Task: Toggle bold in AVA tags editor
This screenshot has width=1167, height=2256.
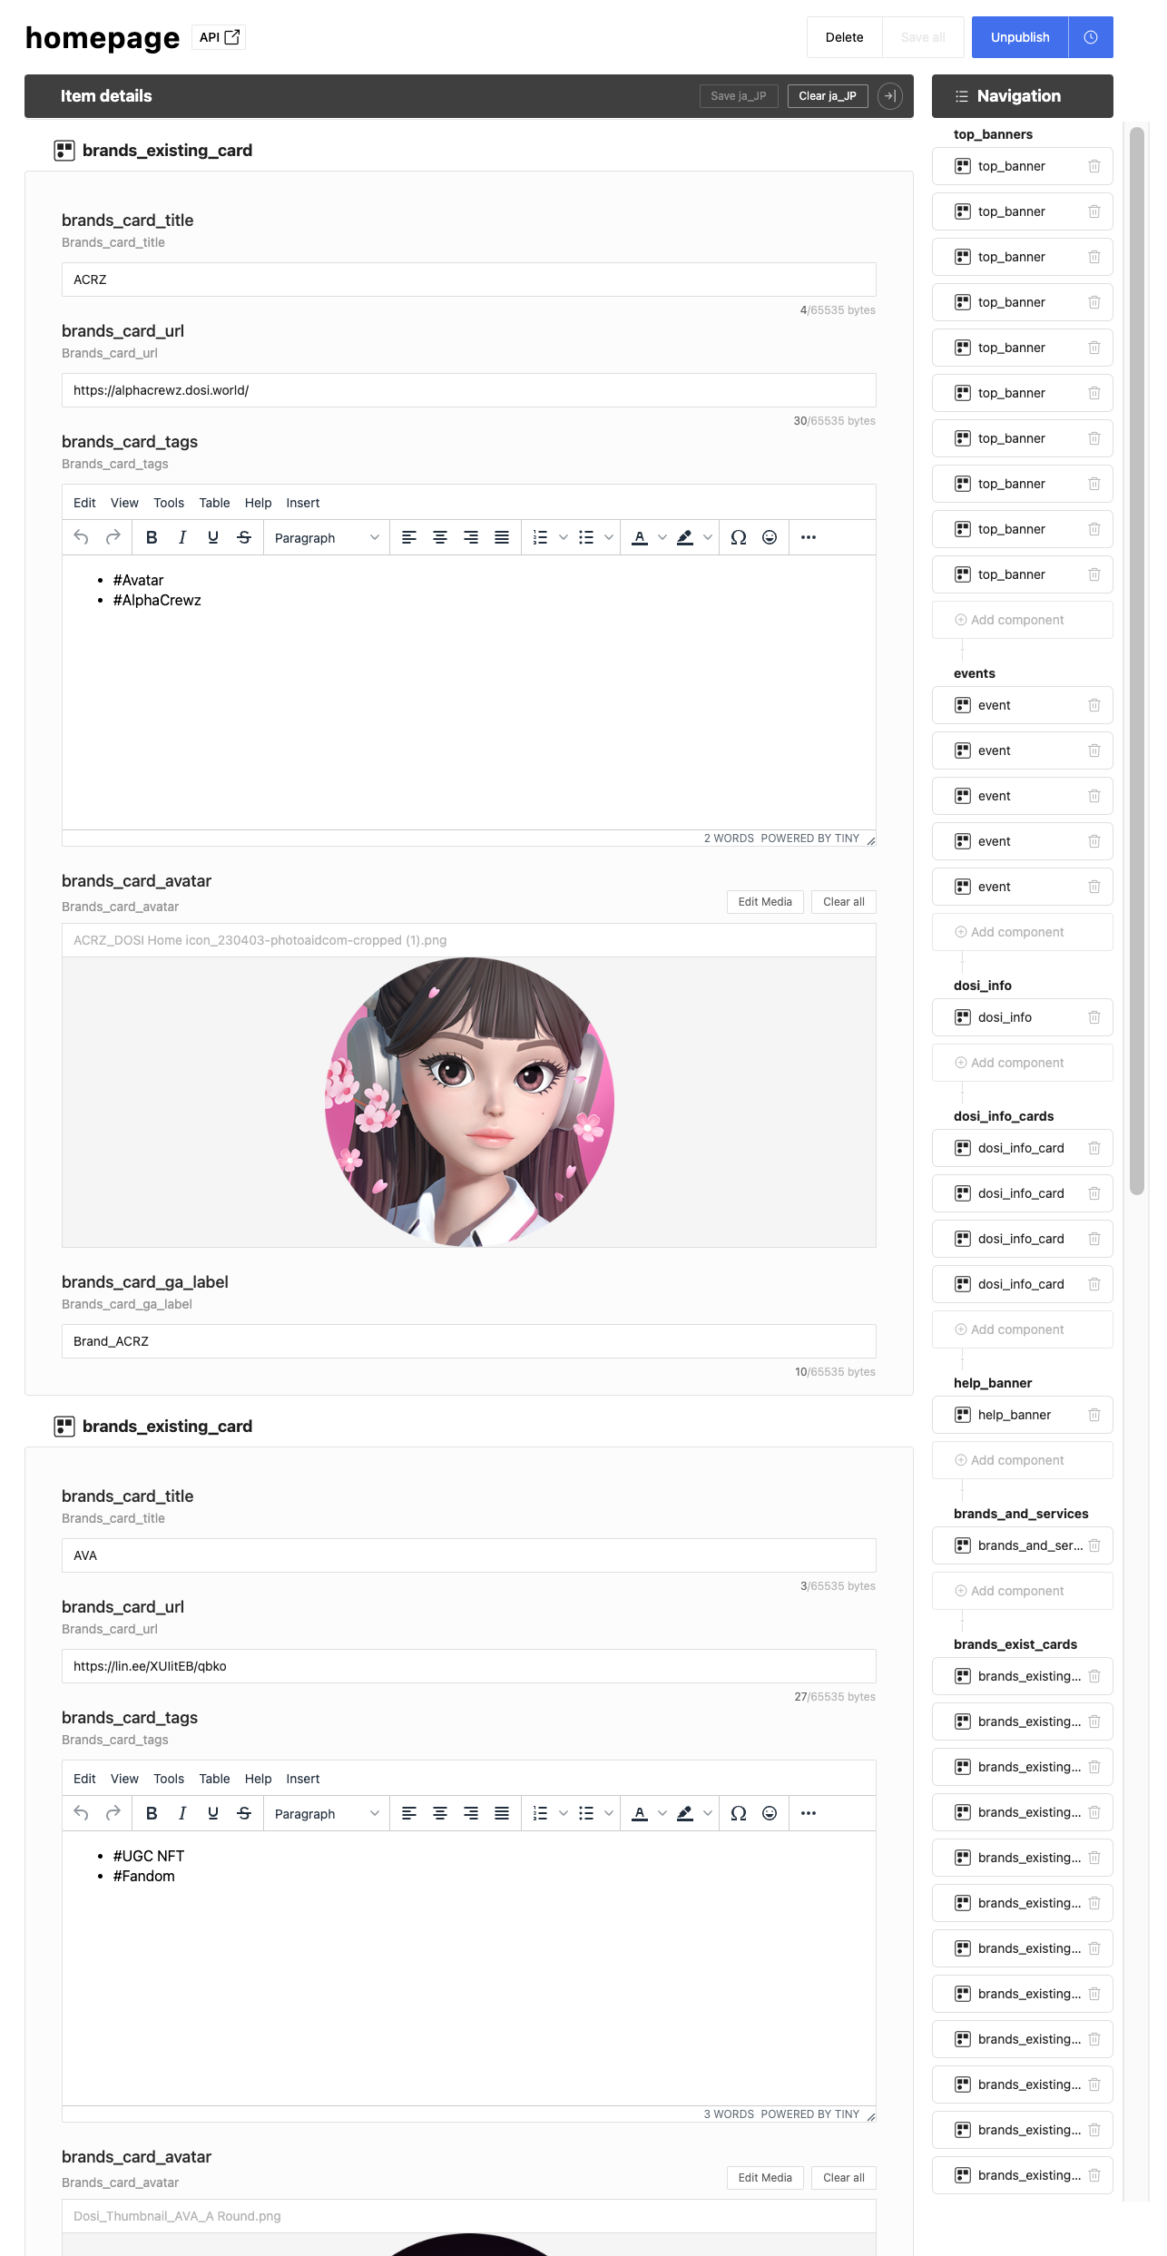Action: tap(152, 1813)
